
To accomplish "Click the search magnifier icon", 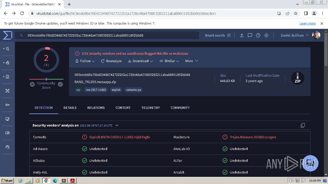I will tap(22, 36).
